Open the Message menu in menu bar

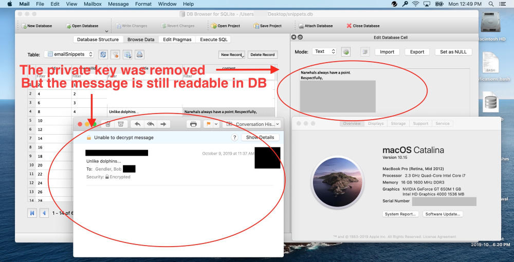(x=118, y=4)
